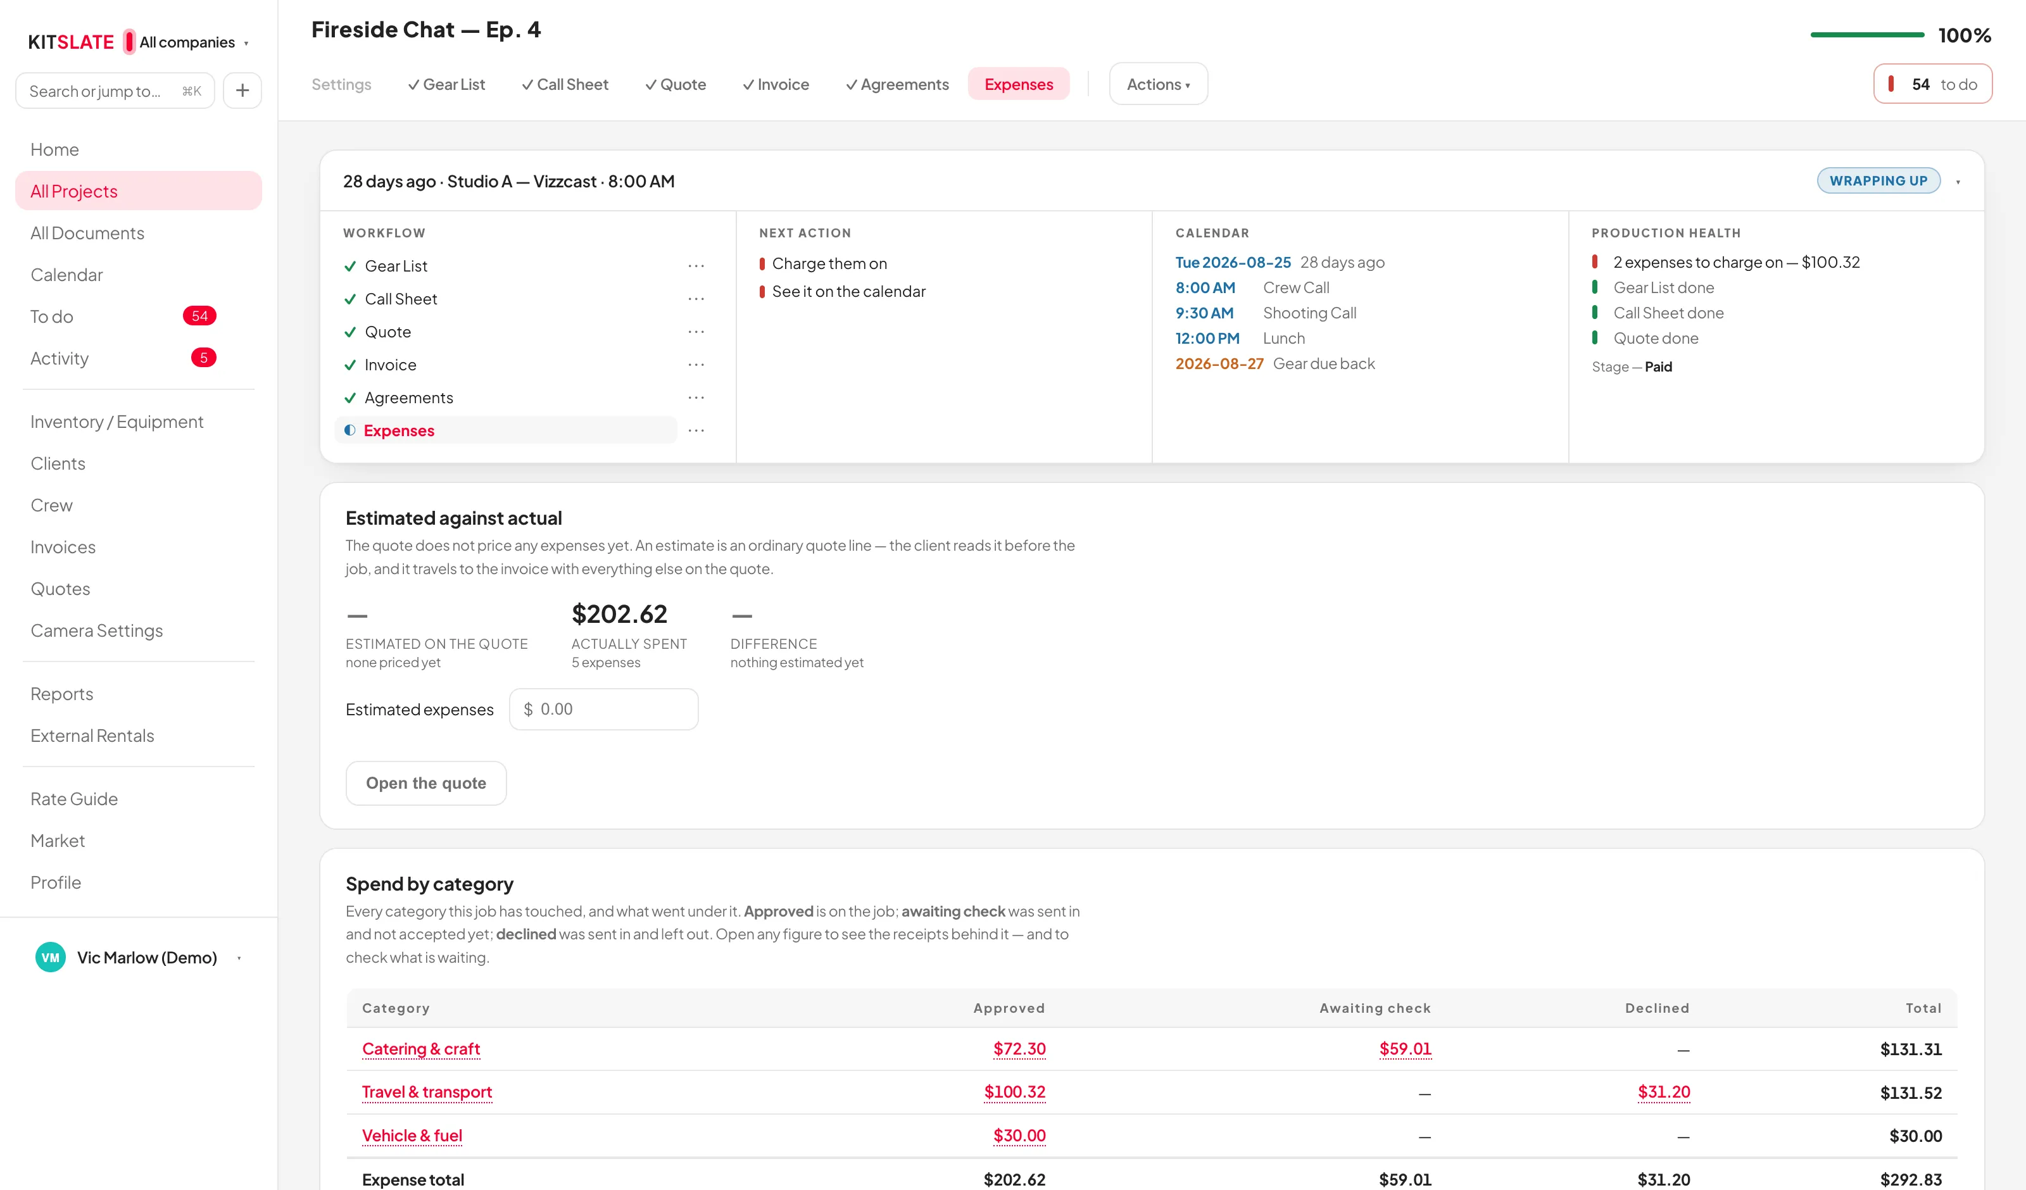
Task: Click the Open the quote button
Action: coord(426,783)
